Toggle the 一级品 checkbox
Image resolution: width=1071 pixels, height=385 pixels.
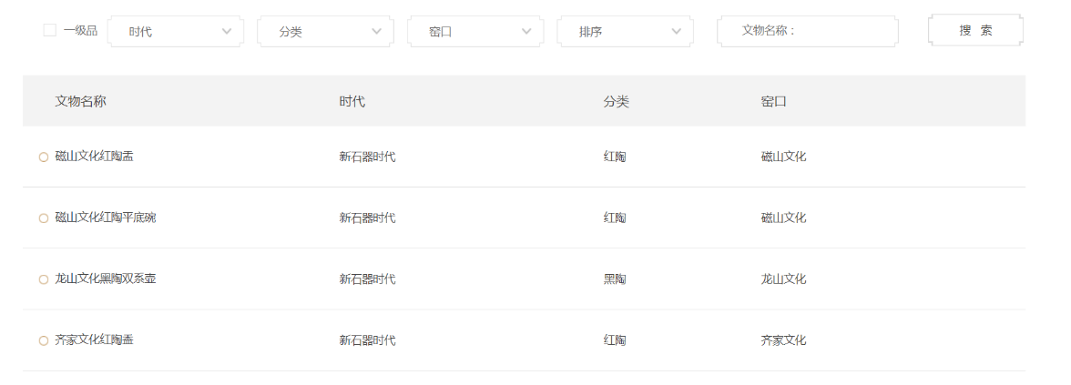click(x=50, y=30)
